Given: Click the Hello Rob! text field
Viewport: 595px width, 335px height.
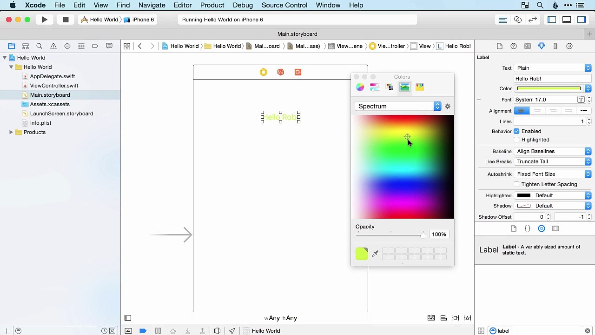Looking at the screenshot, I should click(x=553, y=79).
